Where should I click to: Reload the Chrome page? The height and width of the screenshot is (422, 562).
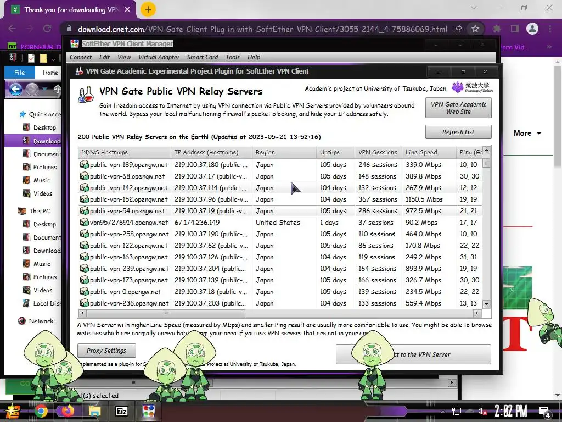[x=47, y=29]
